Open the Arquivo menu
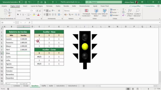 click(4, 6)
